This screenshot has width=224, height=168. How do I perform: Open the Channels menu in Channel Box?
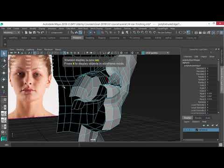188,56
